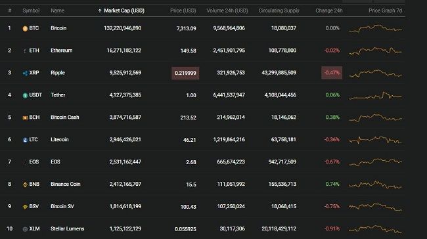
Task: Select the Tether name
Action: (58, 95)
